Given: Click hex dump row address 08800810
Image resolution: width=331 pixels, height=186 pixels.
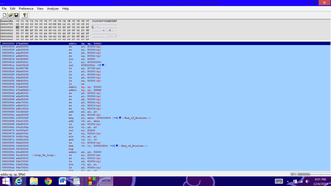Looking at the screenshot, I should (x=7, y=30).
